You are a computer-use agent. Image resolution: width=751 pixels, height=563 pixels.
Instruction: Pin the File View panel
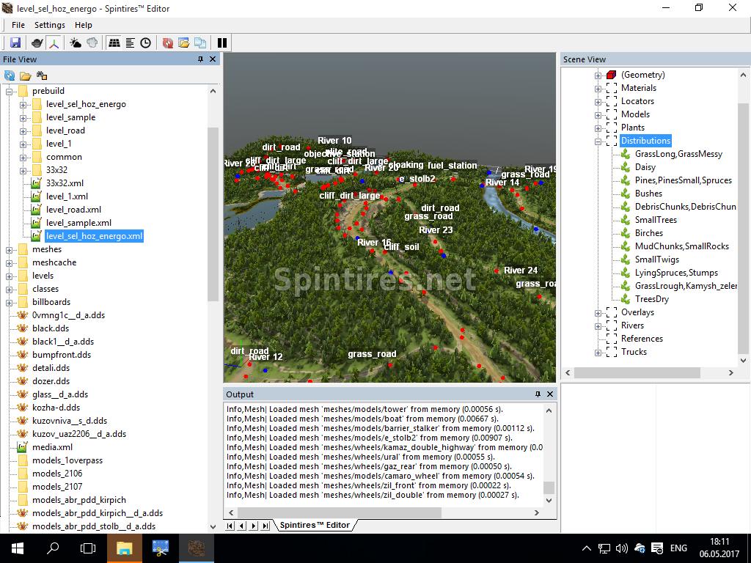pos(200,59)
